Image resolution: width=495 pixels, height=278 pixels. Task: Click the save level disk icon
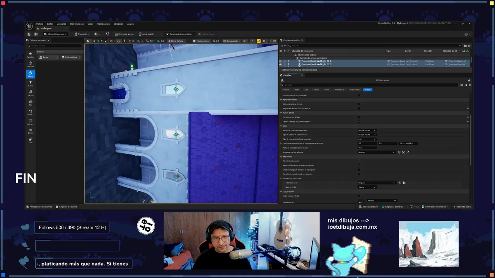click(x=29, y=34)
